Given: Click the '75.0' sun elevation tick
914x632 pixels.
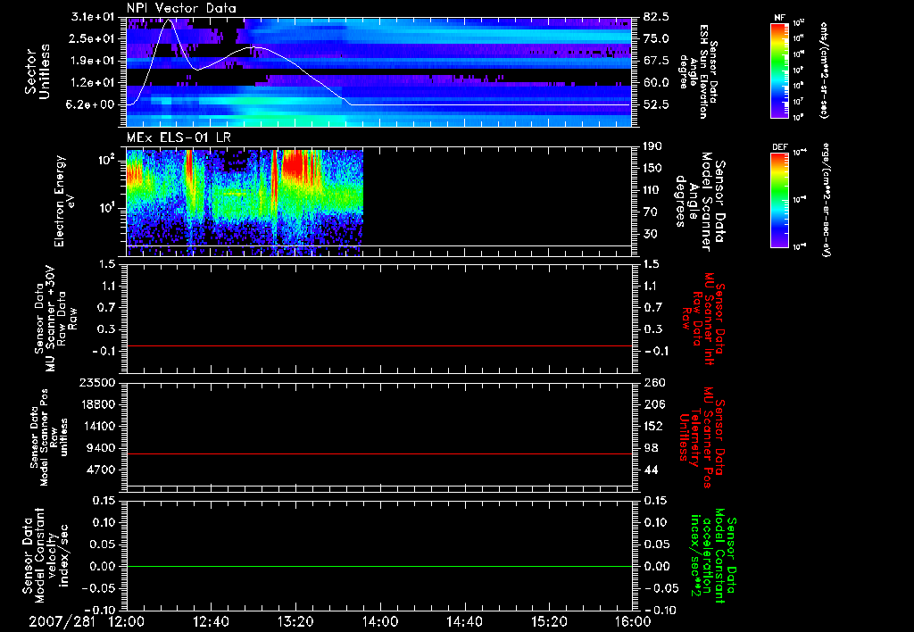Looking at the screenshot, I should pyautogui.click(x=656, y=38).
